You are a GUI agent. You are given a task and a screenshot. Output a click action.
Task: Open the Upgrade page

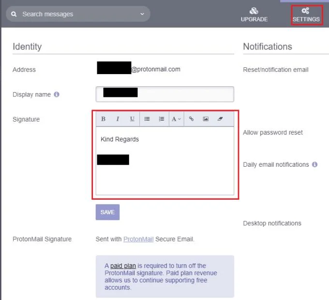tap(254, 15)
